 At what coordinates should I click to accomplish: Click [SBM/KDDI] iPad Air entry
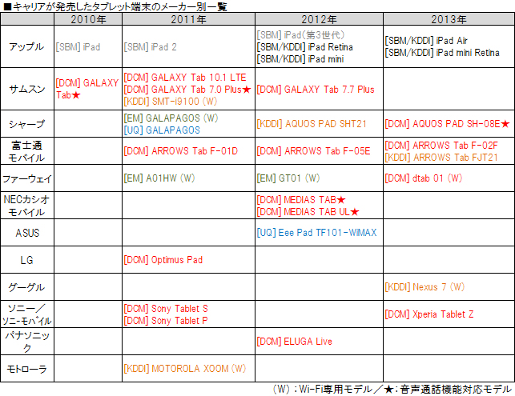pyautogui.click(x=426, y=41)
